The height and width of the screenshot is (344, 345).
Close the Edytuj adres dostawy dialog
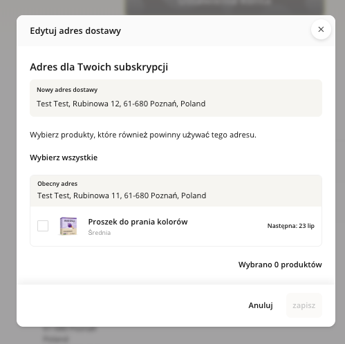(321, 30)
